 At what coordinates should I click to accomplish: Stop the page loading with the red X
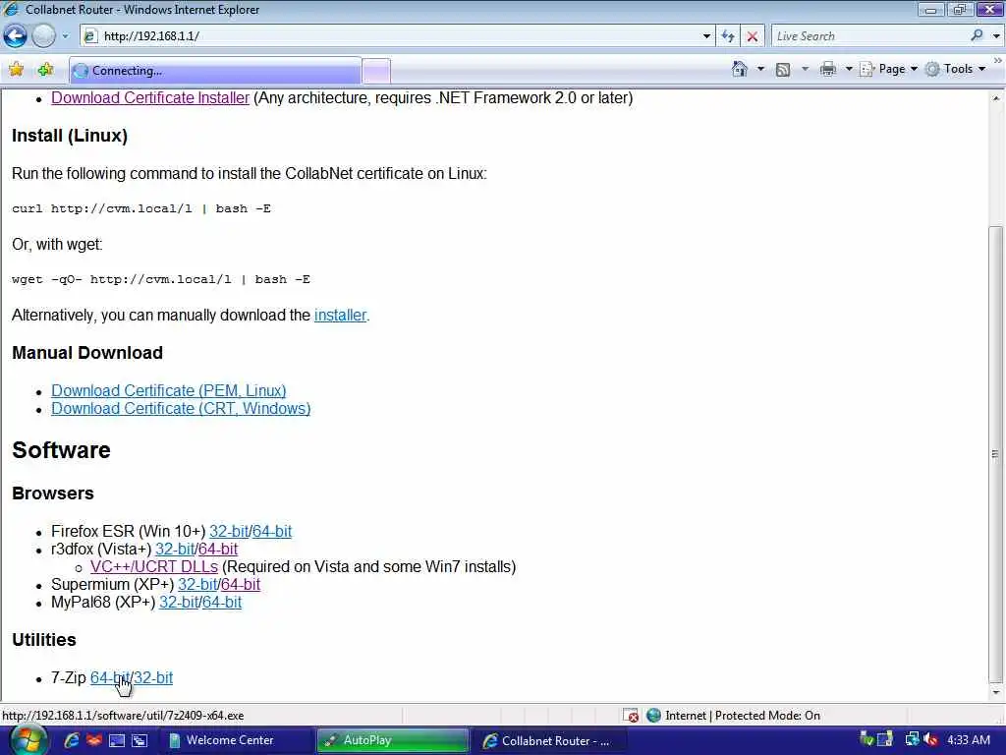tap(752, 36)
